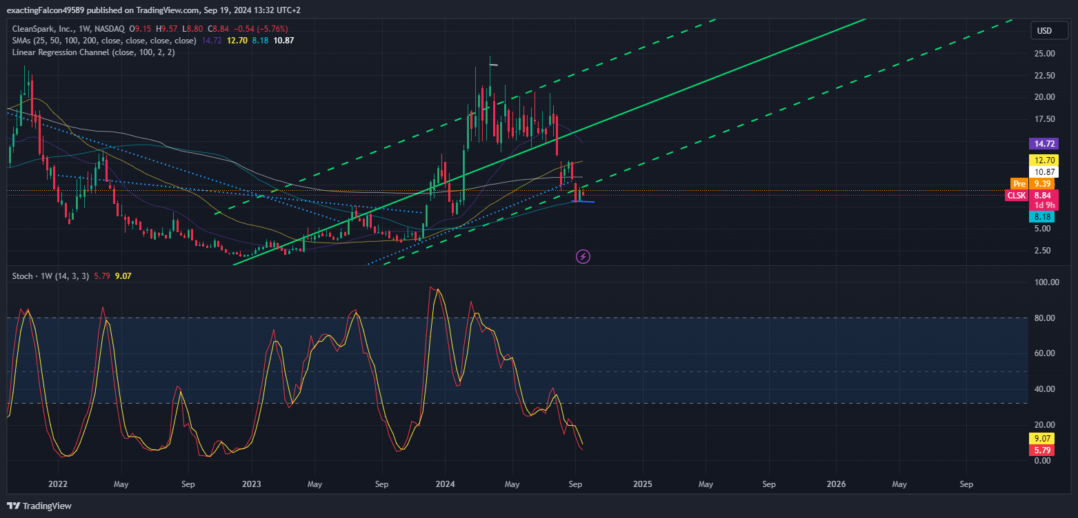Click the teal 8.18 price label
Screen dimensions: 1078x518
point(1041,217)
